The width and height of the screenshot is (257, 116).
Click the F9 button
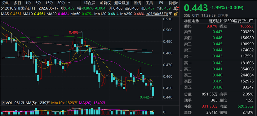[161, 3]
